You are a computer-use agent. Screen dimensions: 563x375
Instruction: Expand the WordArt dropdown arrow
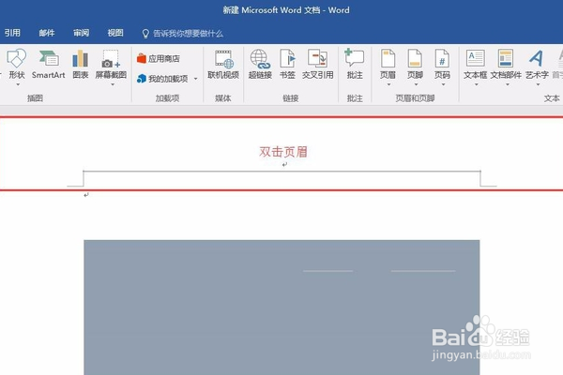point(538,84)
